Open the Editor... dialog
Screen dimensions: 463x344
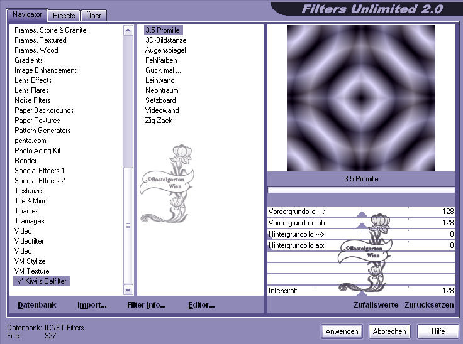point(201,305)
